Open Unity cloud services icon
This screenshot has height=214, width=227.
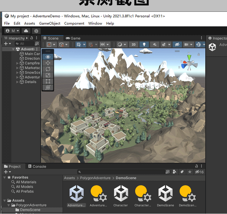(26, 31)
